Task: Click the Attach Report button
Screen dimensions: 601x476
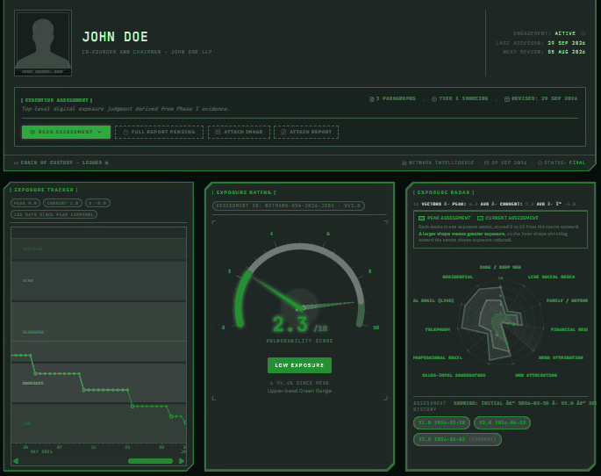Action: 306,132
